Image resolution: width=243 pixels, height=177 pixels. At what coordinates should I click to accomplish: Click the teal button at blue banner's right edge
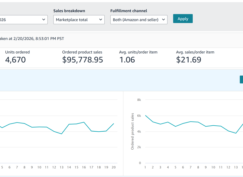pyautogui.click(x=241, y=80)
